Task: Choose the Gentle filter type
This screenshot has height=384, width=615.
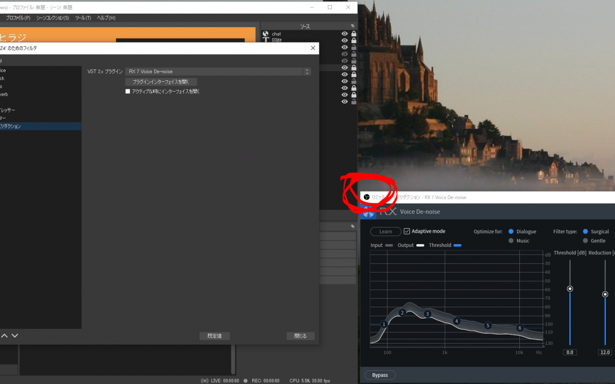Action: (x=585, y=241)
